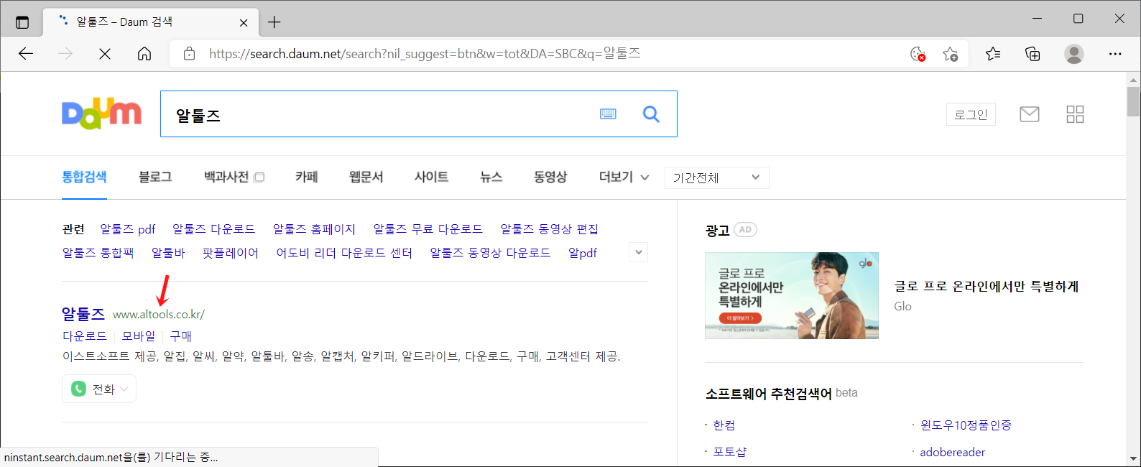The image size is (1141, 467).
Task: Expand the related searches list
Action: [x=638, y=252]
